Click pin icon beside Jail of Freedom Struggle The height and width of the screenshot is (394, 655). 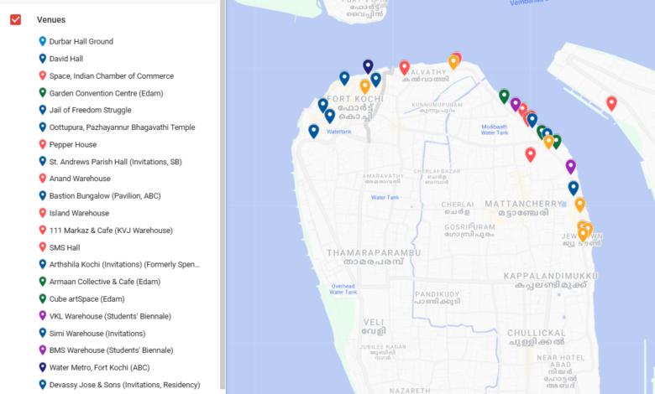point(42,110)
